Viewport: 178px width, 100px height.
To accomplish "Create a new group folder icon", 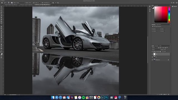I will (165, 94).
